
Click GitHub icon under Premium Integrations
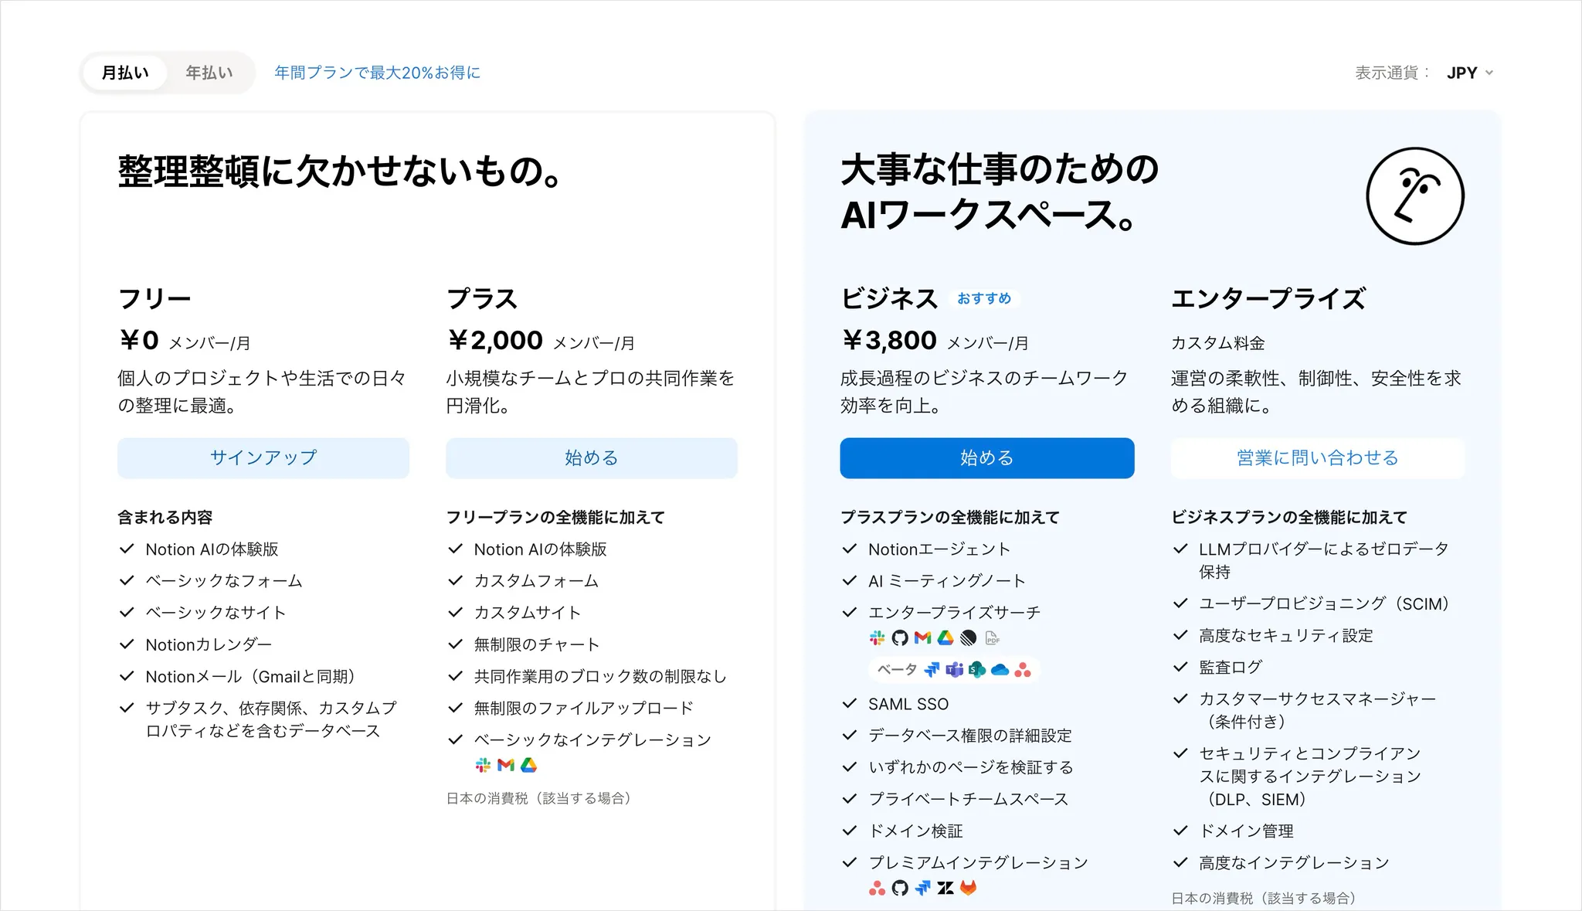click(x=900, y=889)
